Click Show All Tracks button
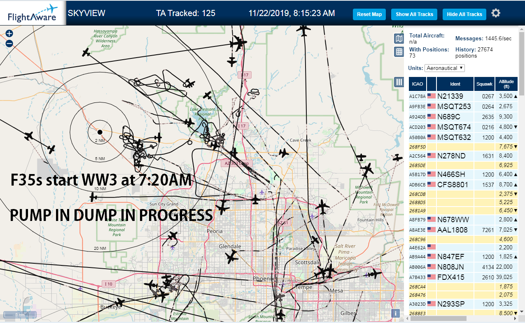This screenshot has width=525, height=323. click(x=414, y=14)
